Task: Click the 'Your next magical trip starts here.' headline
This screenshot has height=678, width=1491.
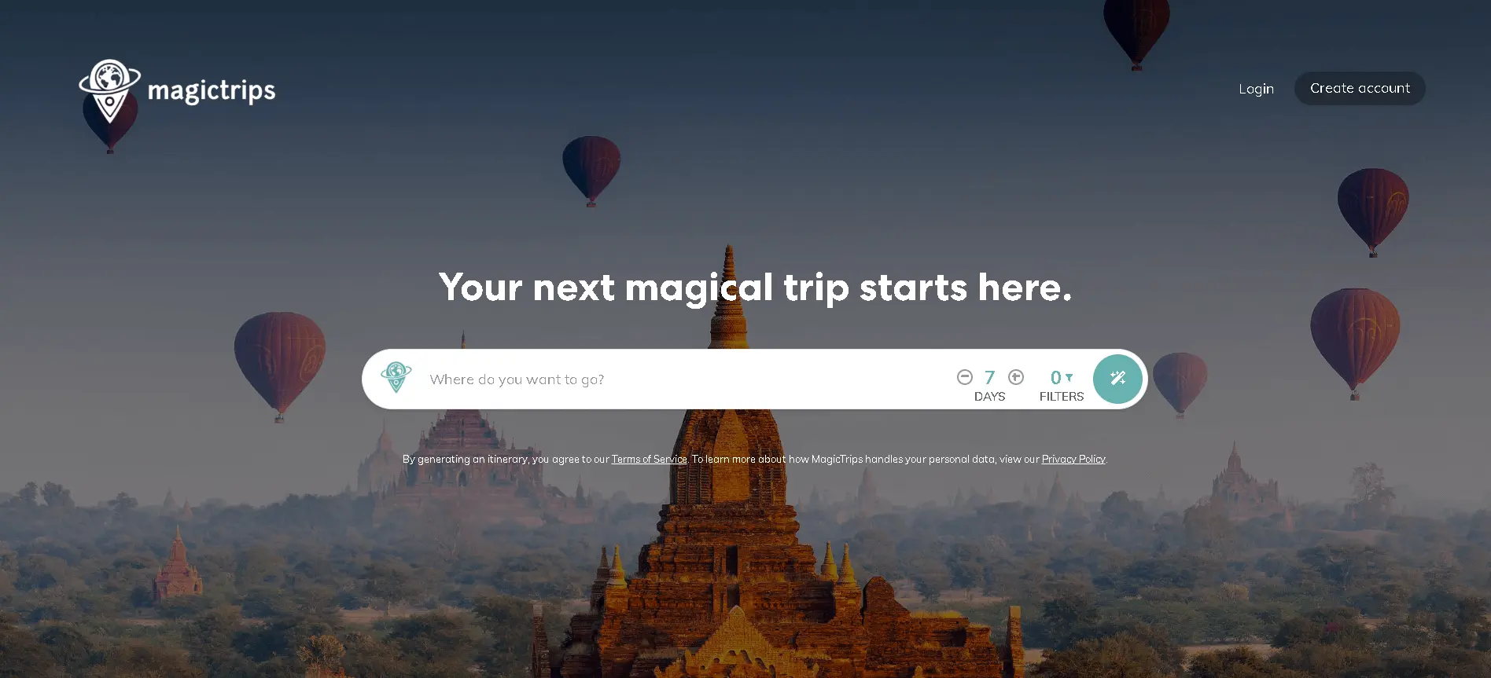Action: click(755, 288)
